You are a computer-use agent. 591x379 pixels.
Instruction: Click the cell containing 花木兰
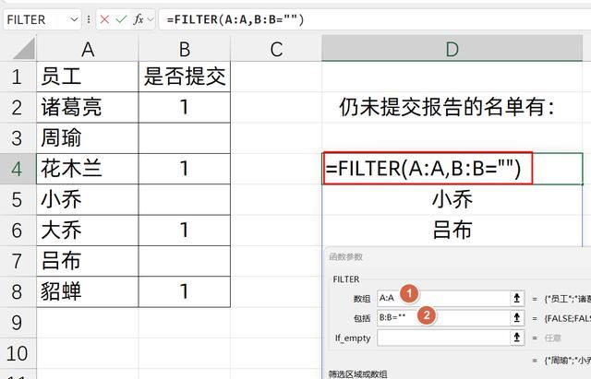click(x=88, y=169)
